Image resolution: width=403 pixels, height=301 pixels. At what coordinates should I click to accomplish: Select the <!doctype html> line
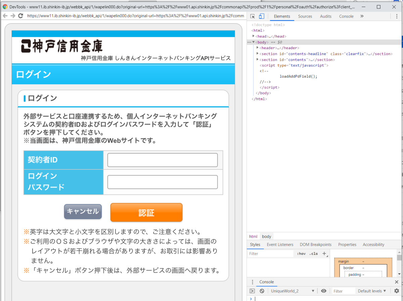(x=268, y=25)
